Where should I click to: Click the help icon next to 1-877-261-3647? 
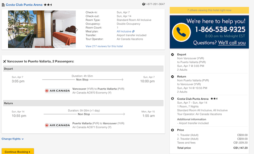point(144,4)
